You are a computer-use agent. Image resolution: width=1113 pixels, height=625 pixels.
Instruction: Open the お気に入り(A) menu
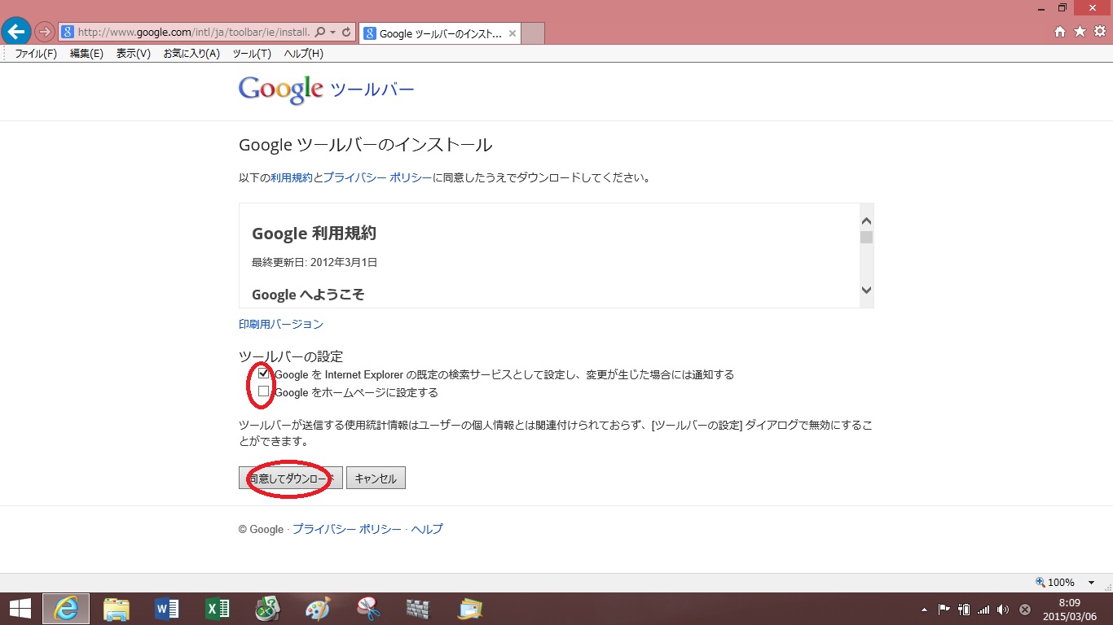click(x=191, y=54)
